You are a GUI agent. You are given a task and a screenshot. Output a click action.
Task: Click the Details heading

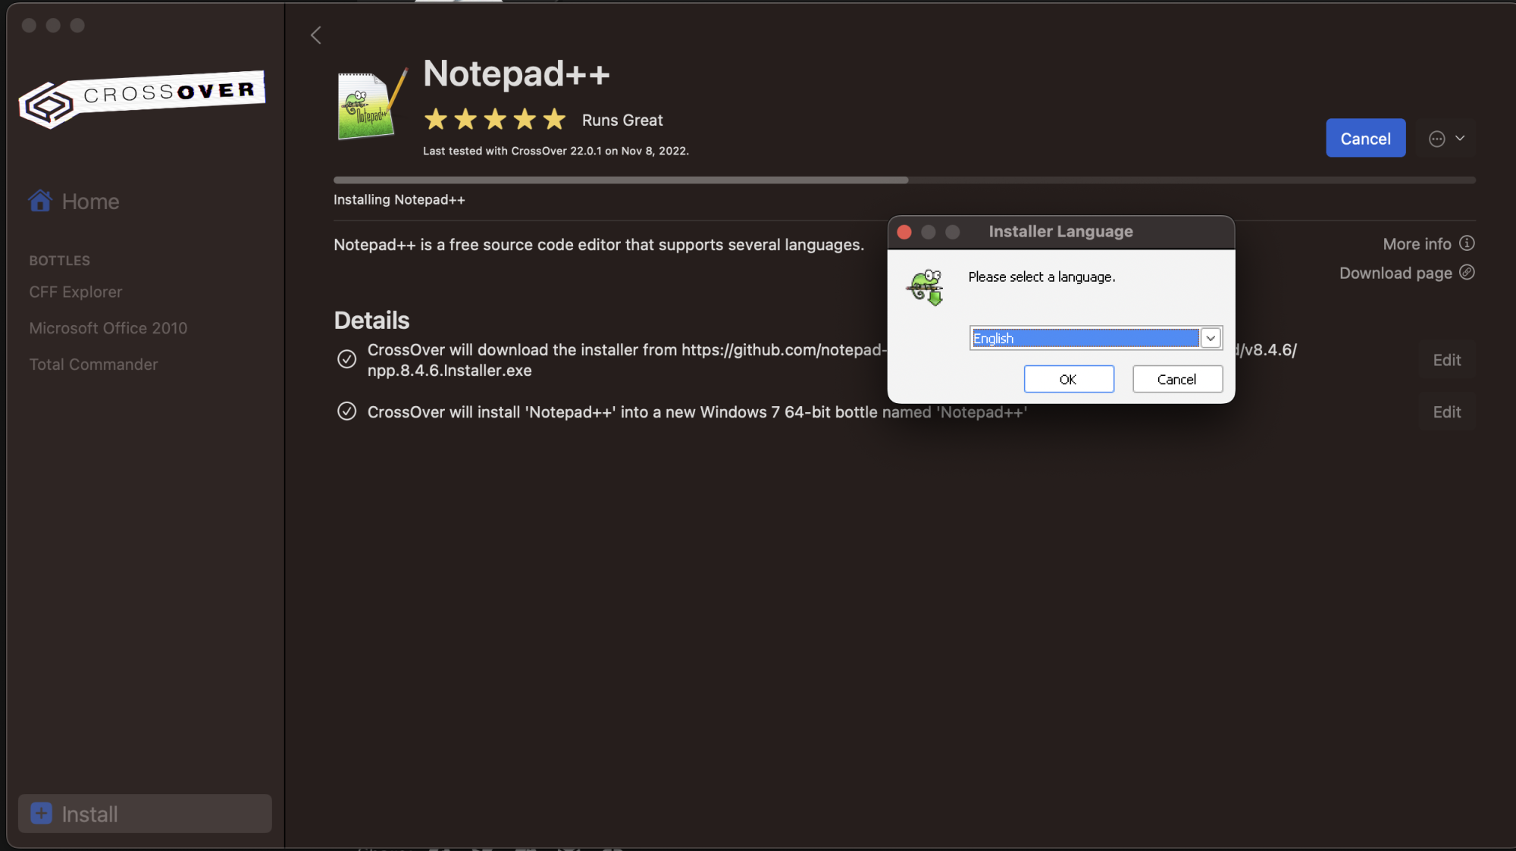pos(371,321)
